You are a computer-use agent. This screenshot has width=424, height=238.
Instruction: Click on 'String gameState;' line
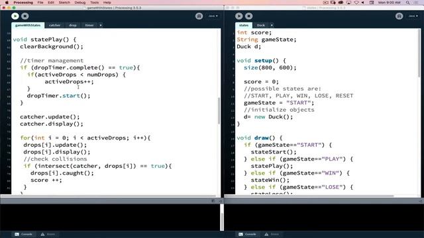coord(266,40)
